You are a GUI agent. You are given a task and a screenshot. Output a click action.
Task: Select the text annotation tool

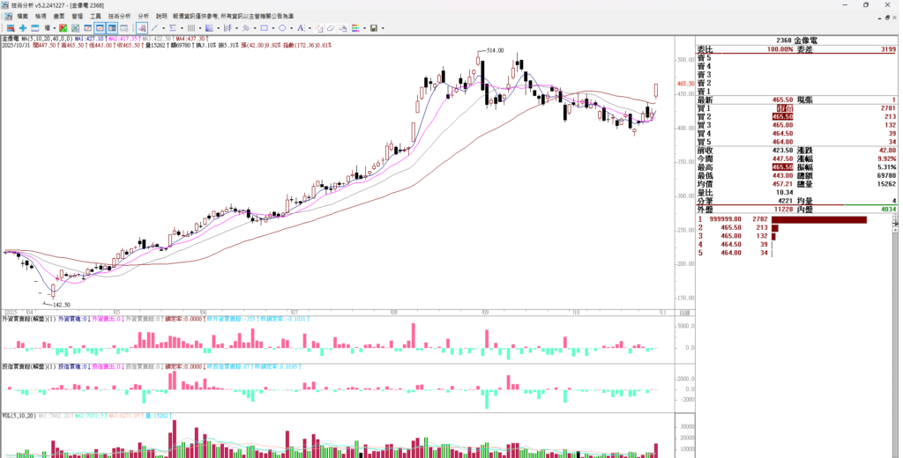(300, 27)
